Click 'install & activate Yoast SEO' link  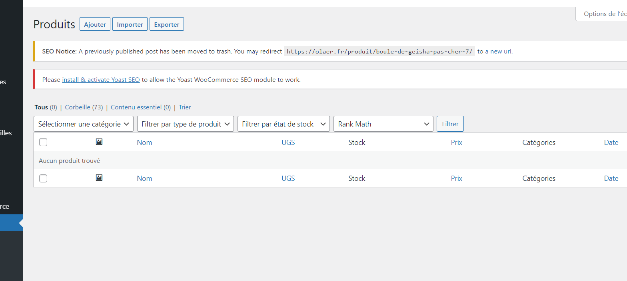click(101, 79)
